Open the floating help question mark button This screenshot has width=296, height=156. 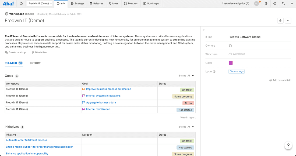pos(288,146)
